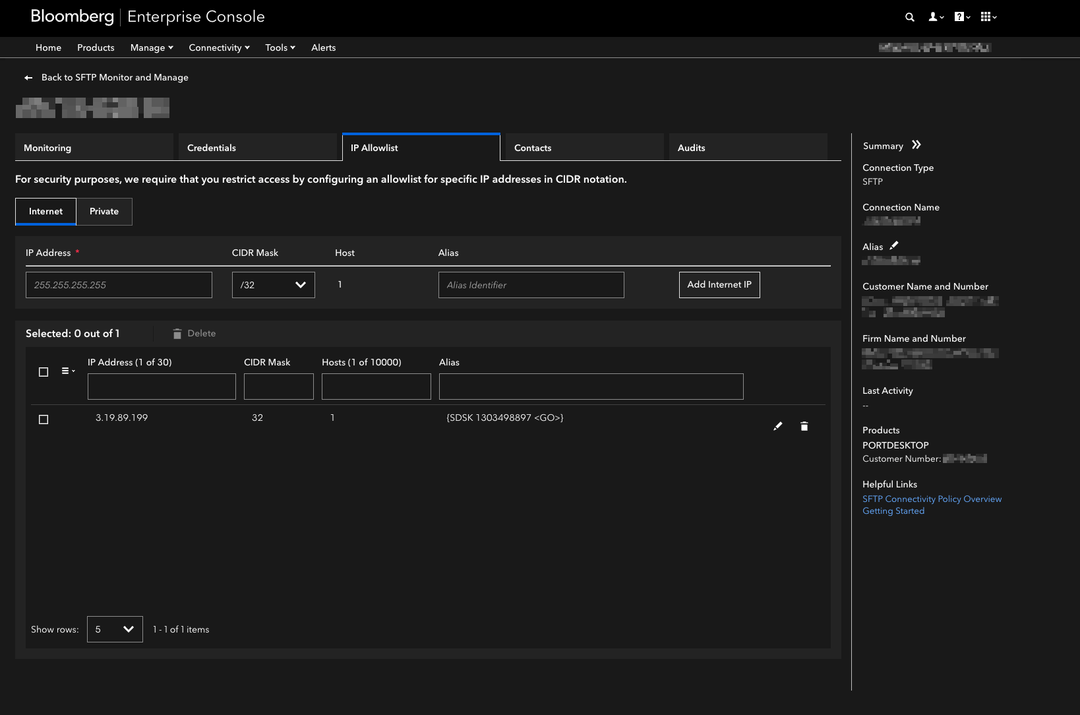Image resolution: width=1080 pixels, height=715 pixels.
Task: Open the Alerts menu item
Action: click(323, 47)
